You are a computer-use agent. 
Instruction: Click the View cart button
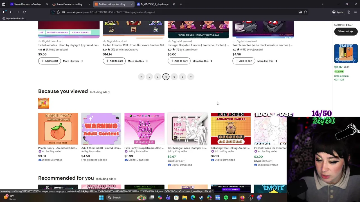(345, 31)
